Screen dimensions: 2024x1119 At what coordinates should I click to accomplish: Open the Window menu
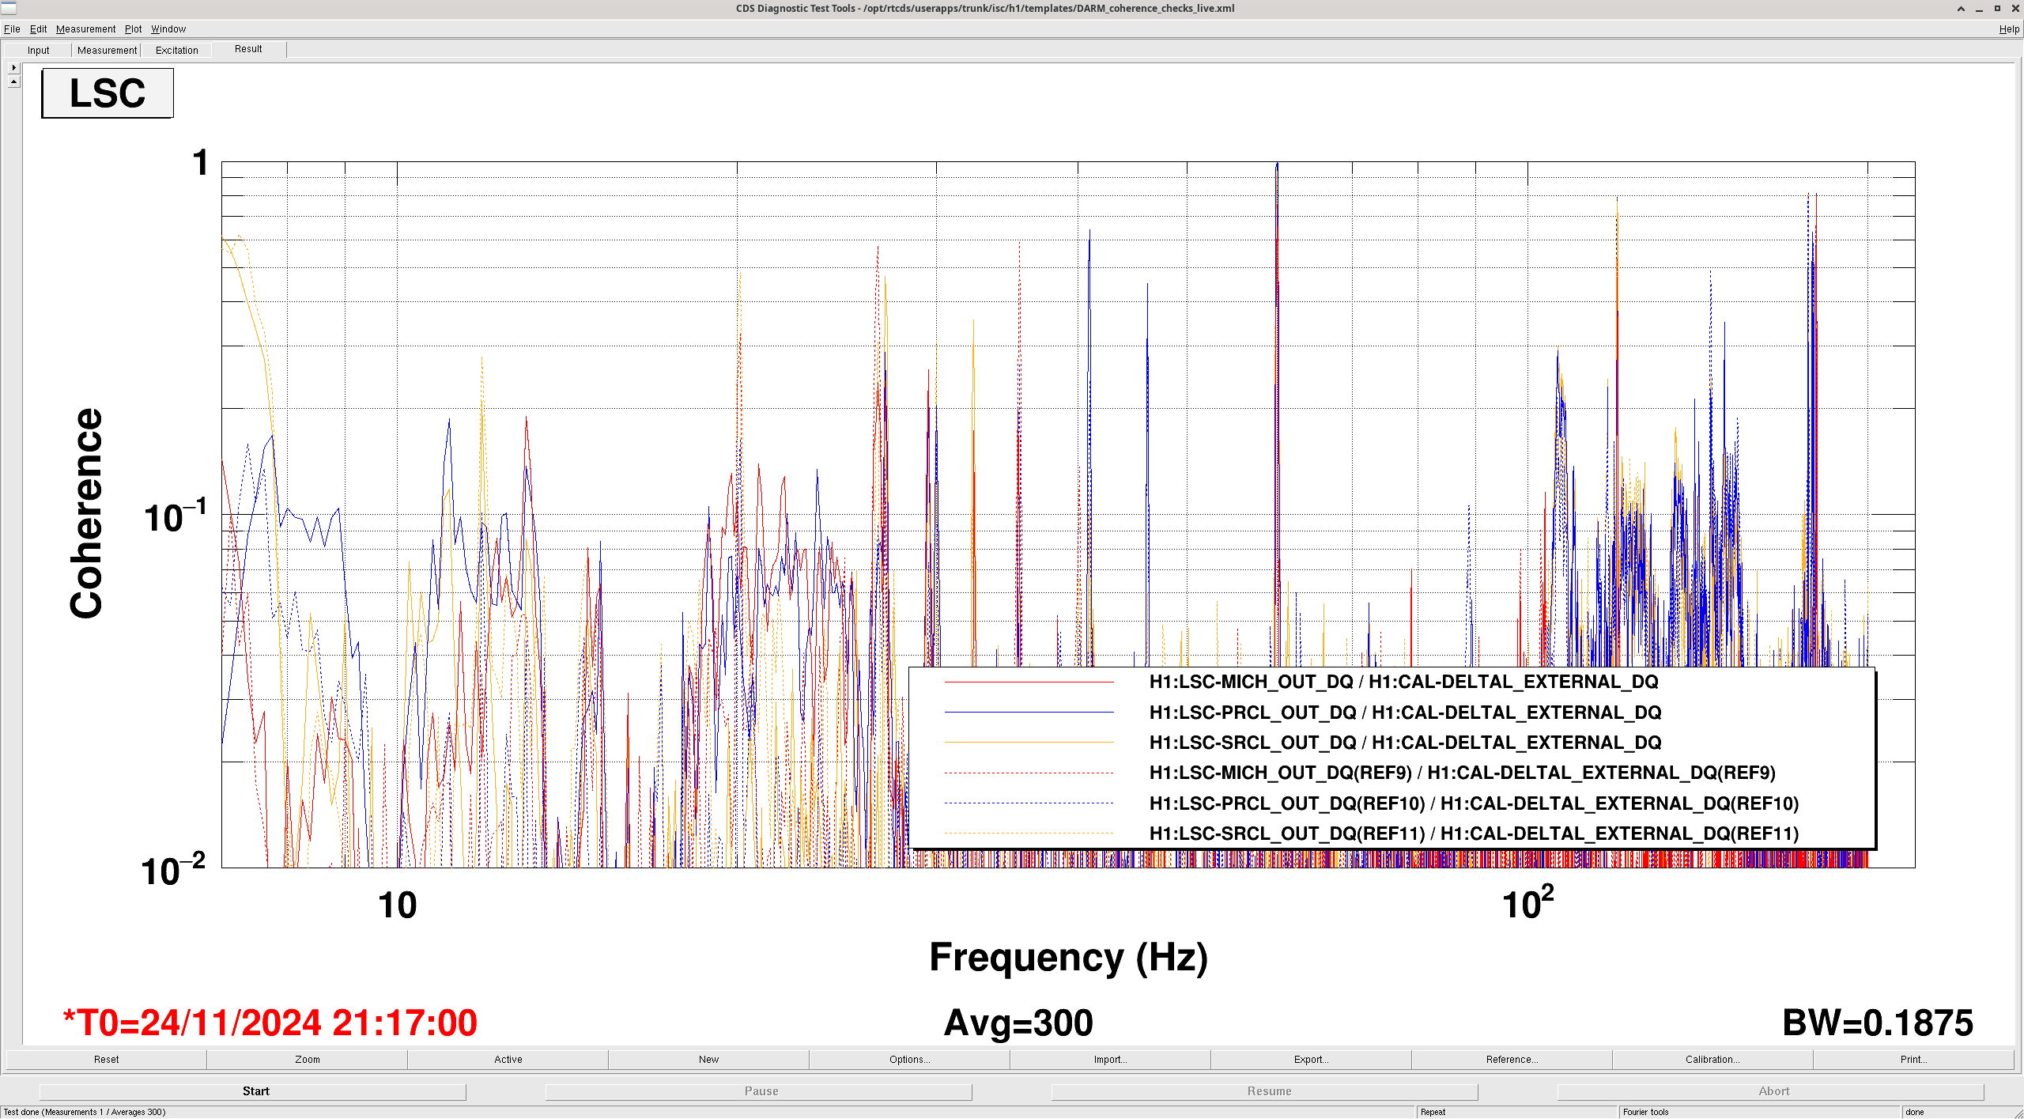[x=168, y=29]
